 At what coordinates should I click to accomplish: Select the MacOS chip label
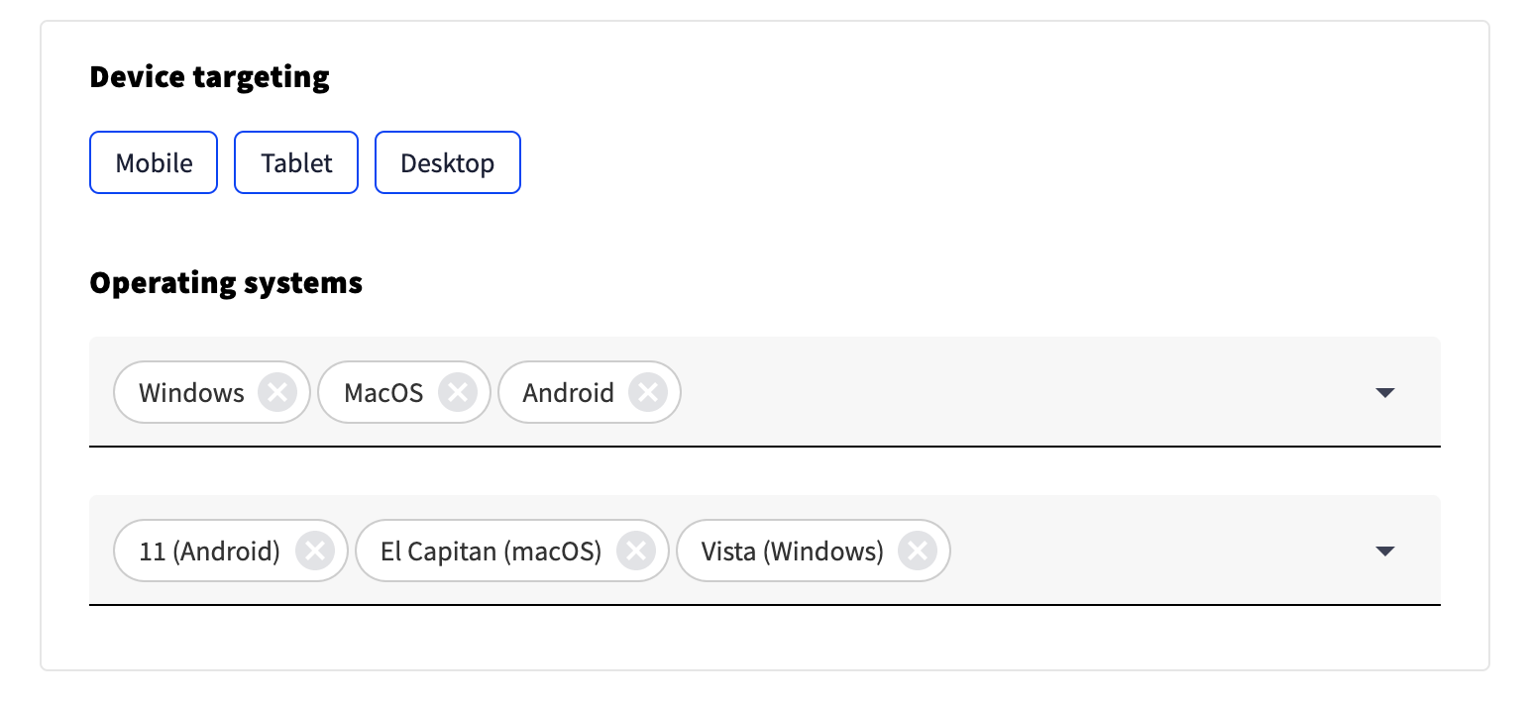click(383, 393)
